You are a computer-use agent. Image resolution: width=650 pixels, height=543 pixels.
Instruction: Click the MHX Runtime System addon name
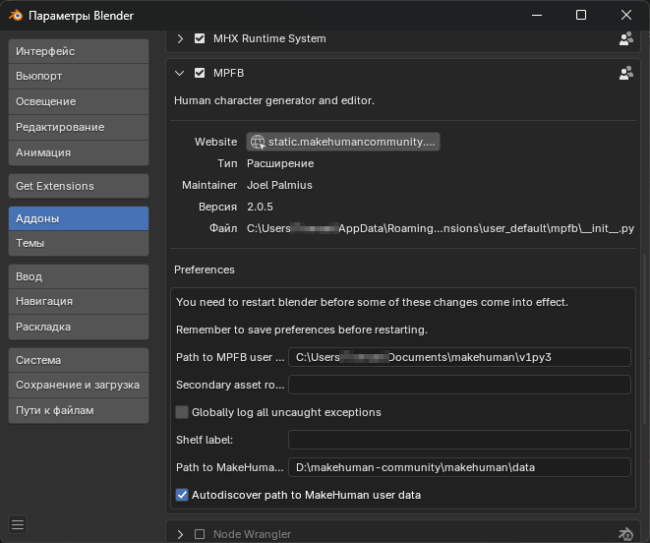269,38
